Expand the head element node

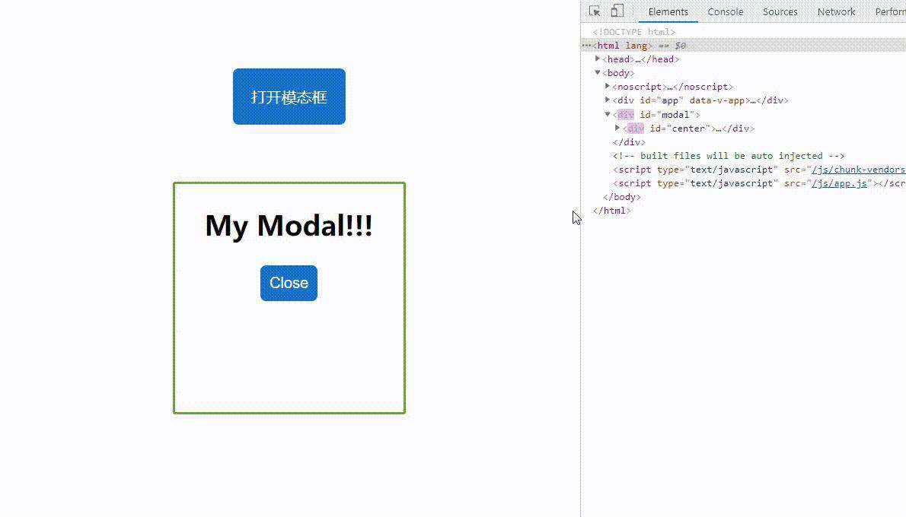tap(598, 59)
